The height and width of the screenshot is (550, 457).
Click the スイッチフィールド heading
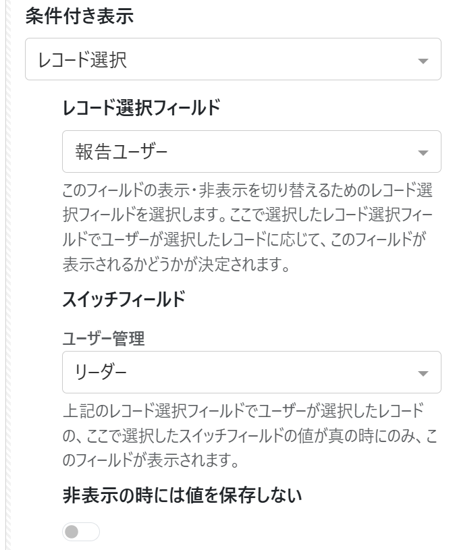pyautogui.click(x=123, y=300)
